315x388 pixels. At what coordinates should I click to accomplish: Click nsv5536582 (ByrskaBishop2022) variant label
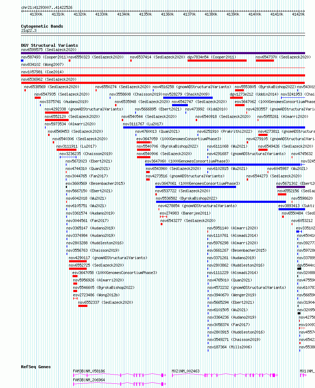point(187,198)
